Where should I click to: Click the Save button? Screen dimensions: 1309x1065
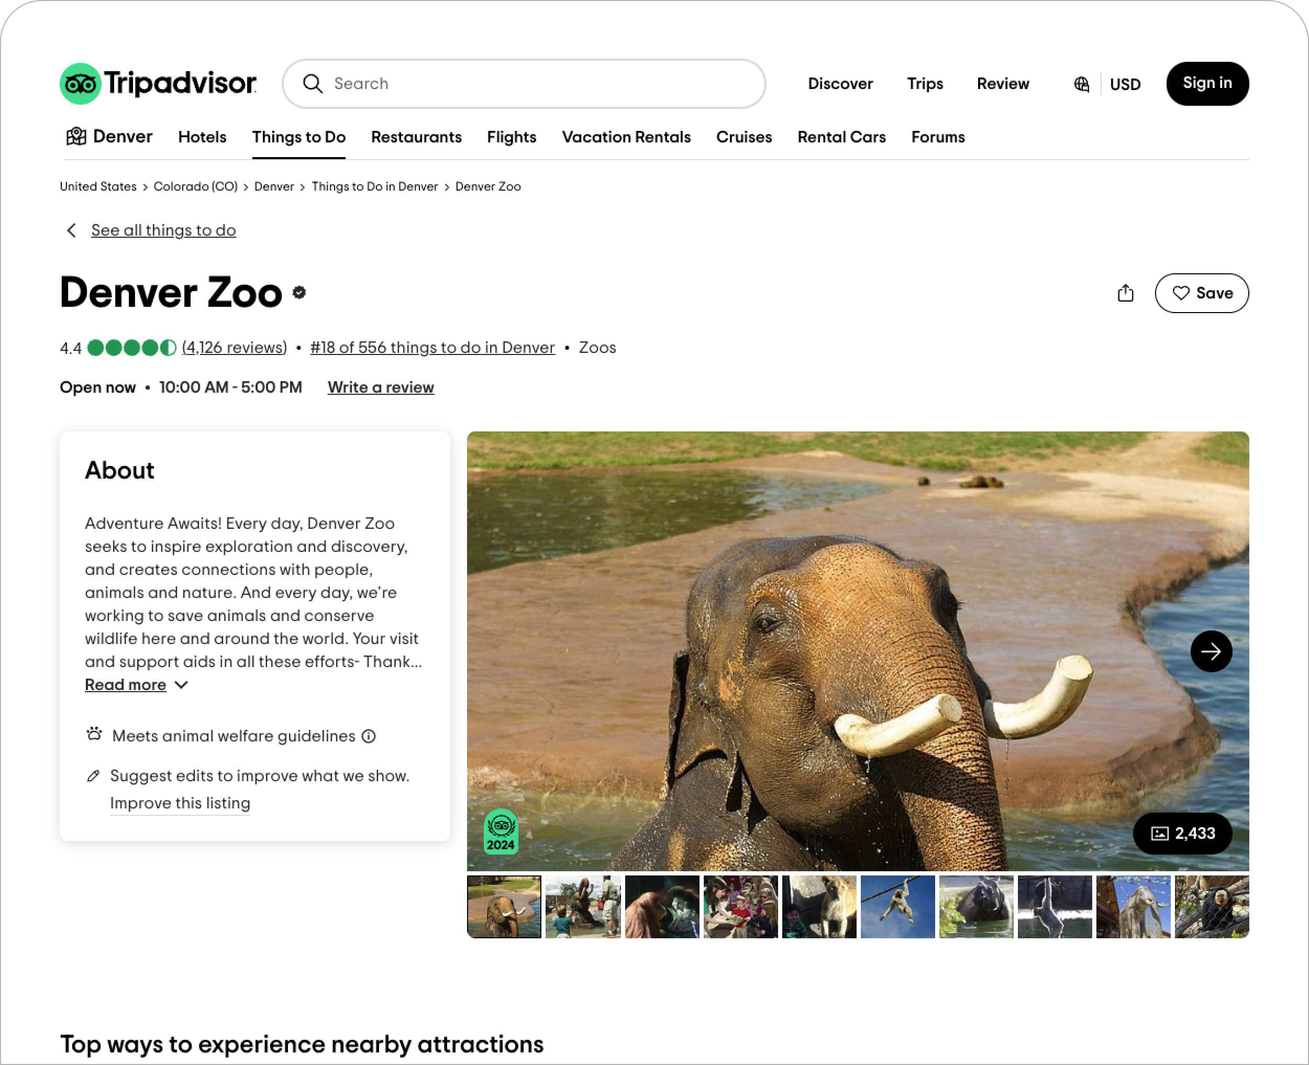tap(1202, 293)
